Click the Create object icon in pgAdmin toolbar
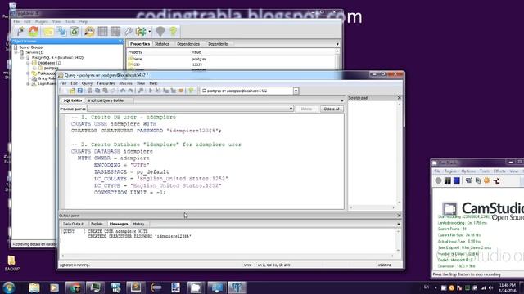This screenshot has width=524, height=294. tap(62, 31)
